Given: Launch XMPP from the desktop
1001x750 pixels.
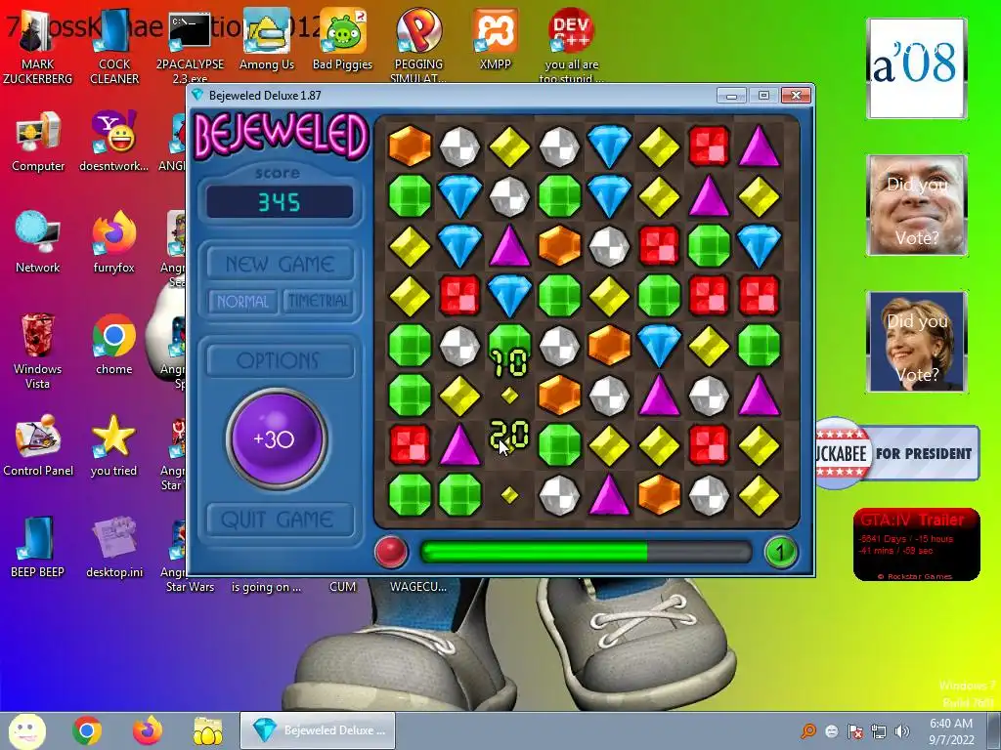Looking at the screenshot, I should tap(496, 39).
